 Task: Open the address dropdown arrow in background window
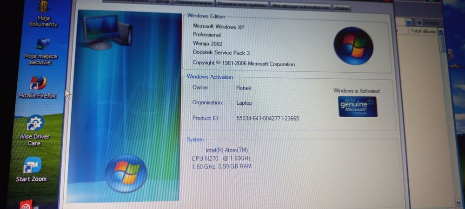point(409,22)
